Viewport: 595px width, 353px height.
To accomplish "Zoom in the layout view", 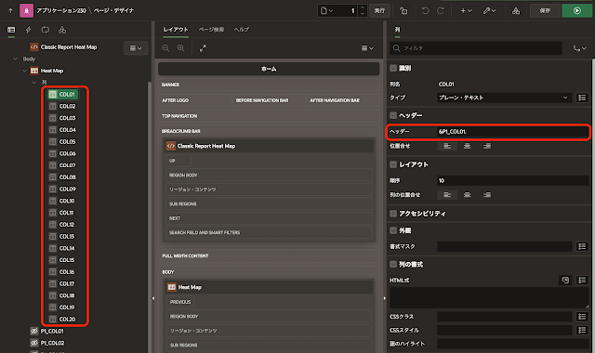I will [x=181, y=48].
